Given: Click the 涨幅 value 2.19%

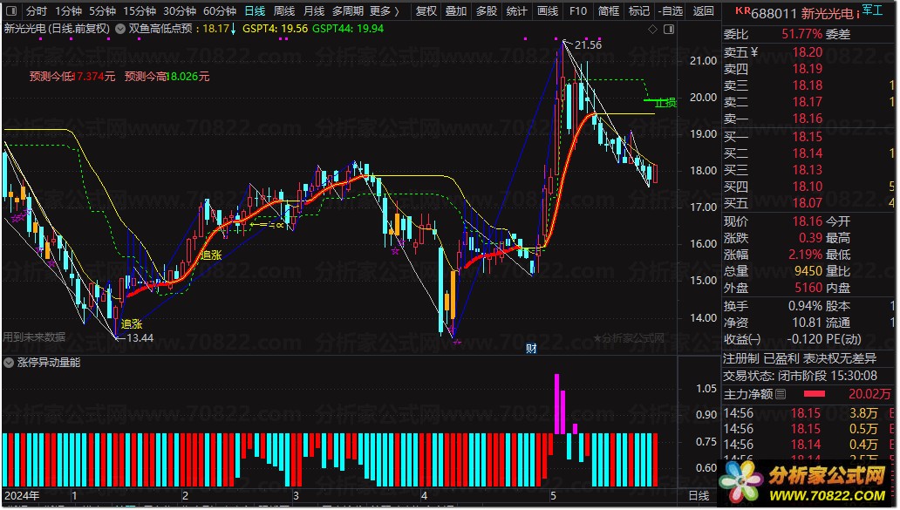Looking at the screenshot, I should pyautogui.click(x=805, y=255).
